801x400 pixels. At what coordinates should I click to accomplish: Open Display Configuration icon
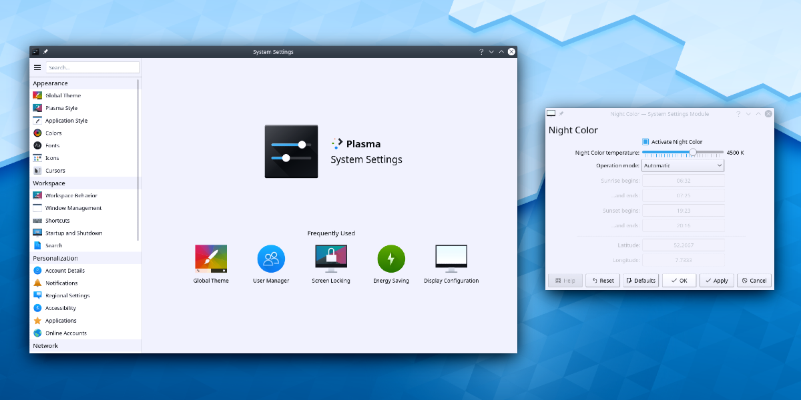coord(451,259)
